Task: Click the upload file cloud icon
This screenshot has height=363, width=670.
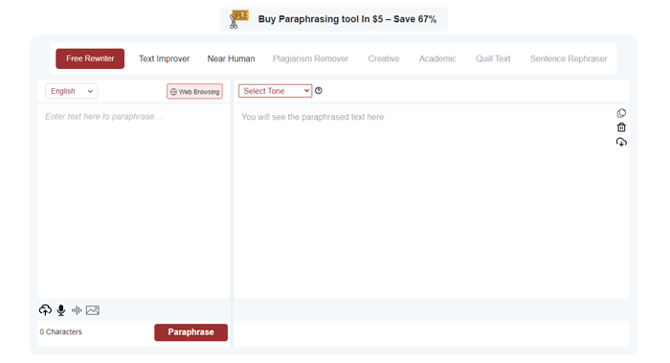Action: (x=45, y=310)
